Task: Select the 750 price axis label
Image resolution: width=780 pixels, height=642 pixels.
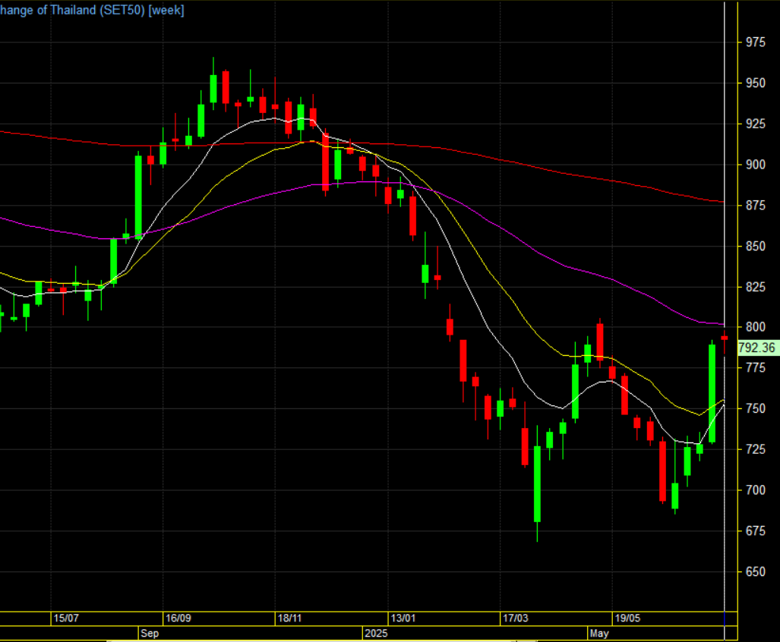Action: [756, 408]
